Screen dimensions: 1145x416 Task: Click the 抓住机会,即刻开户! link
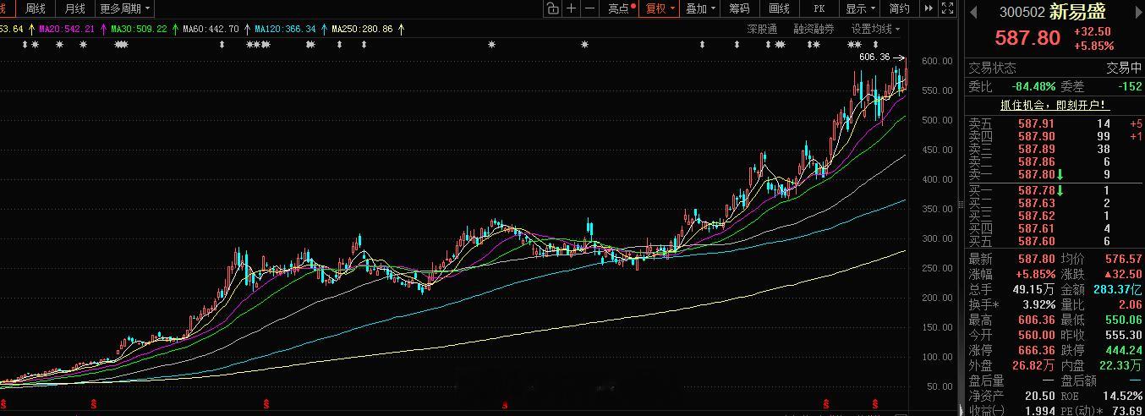click(1055, 106)
